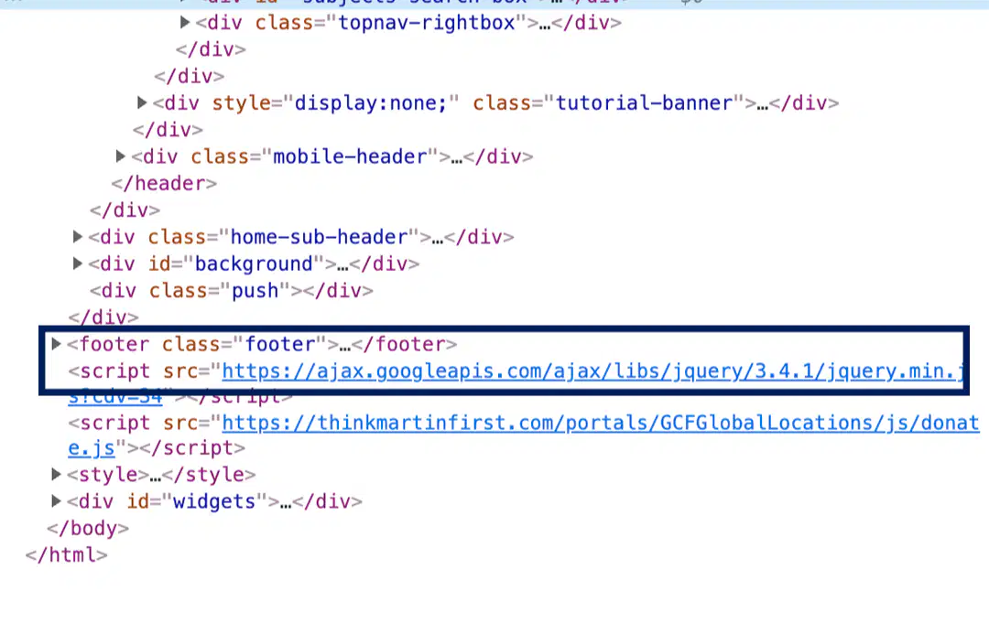Select the div class="push" row
The width and height of the screenshot is (989, 634).
click(231, 291)
